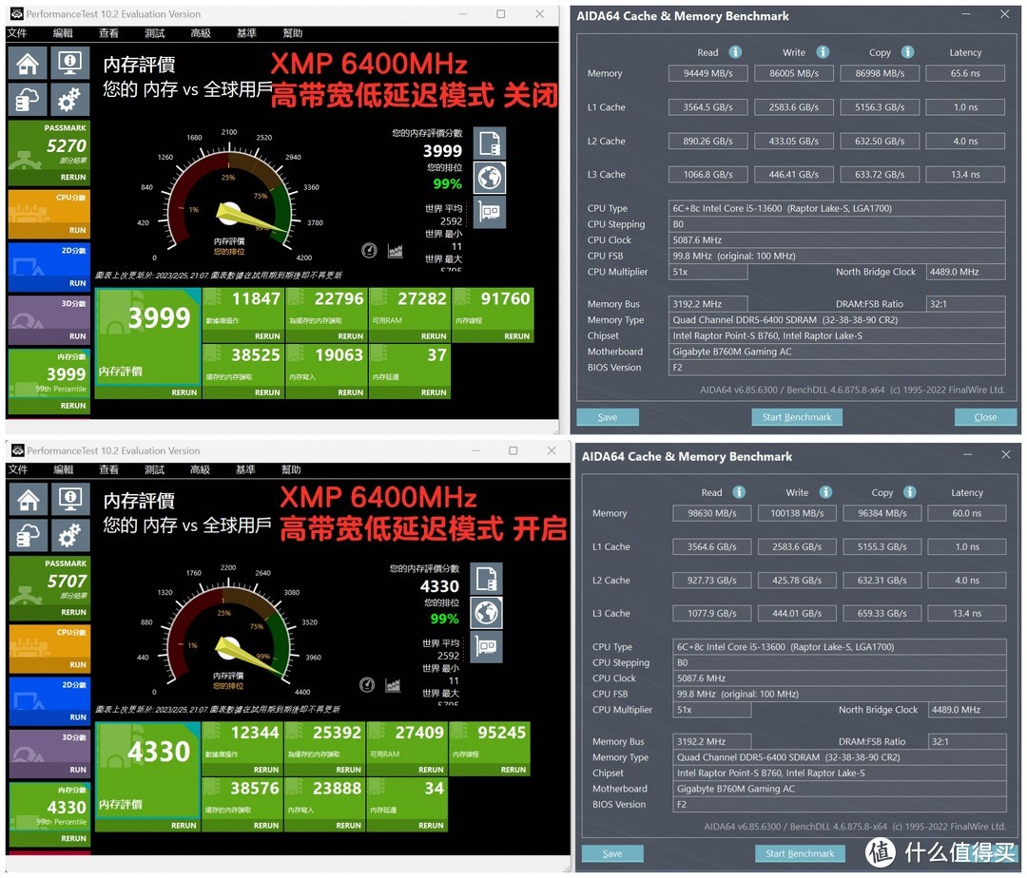The width and height of the screenshot is (1027, 878).
Task: Run 3D分數 test in the 5270 PassMark window
Action: (77, 336)
